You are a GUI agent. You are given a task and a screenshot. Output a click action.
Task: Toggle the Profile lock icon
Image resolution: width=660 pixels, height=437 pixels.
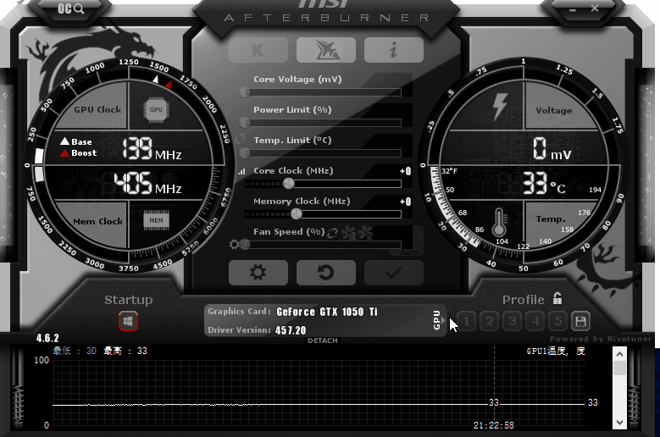pos(557,298)
